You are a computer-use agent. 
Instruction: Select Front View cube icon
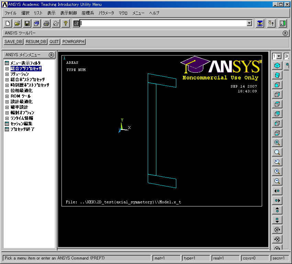coord(277,85)
